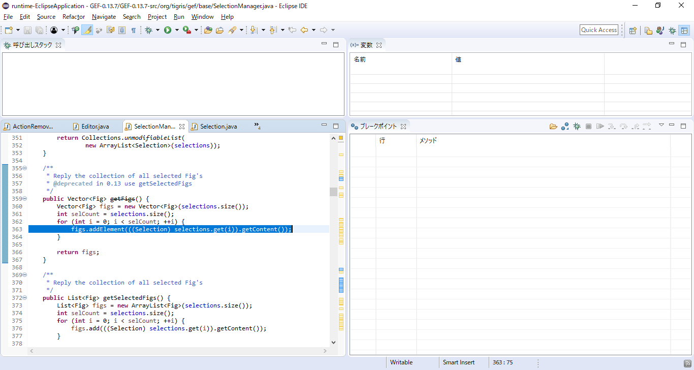Image resolution: width=694 pixels, height=370 pixels.
Task: Collapse getSelectedFigs fold at line 372
Action: (x=25, y=298)
